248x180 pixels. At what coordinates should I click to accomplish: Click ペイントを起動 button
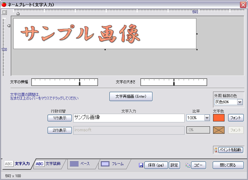(x=231, y=150)
